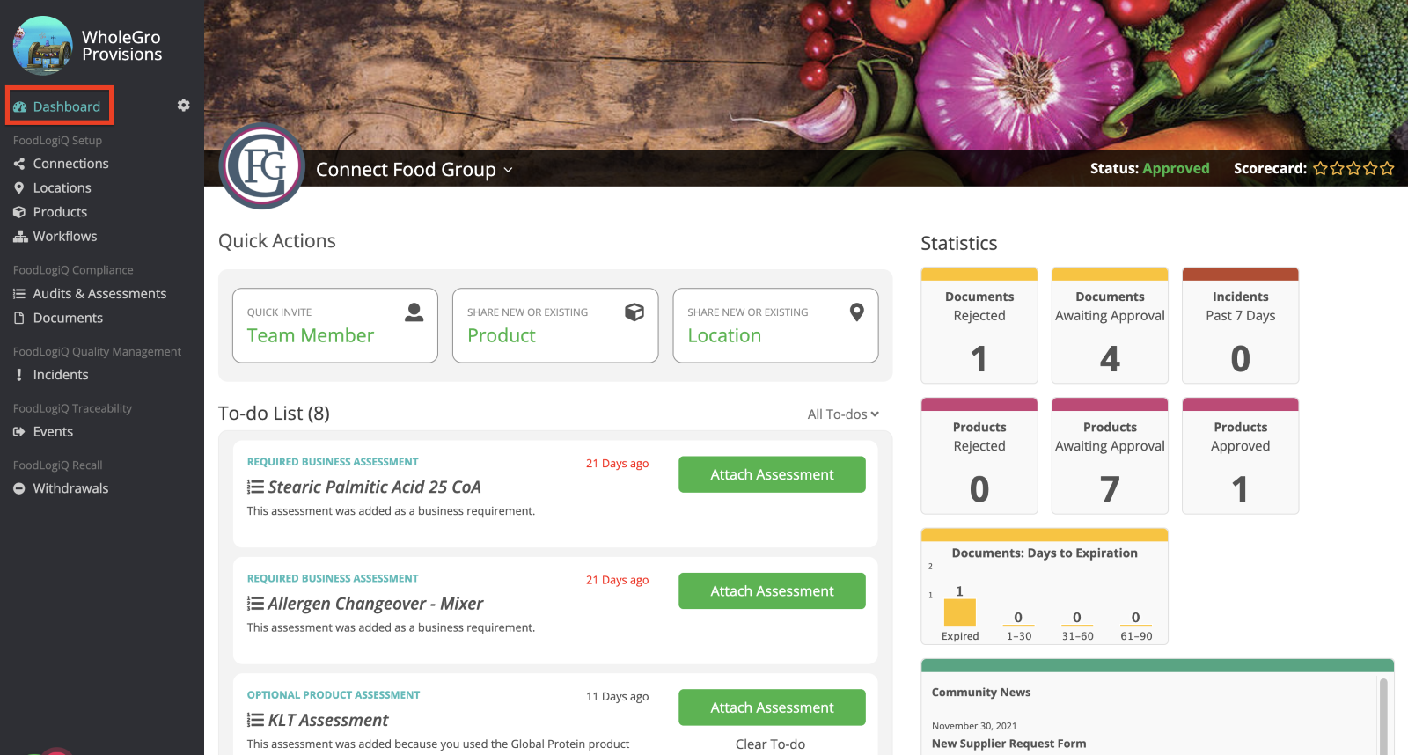Open Products Rejected statistic tile
This screenshot has width=1408, height=755.
pyautogui.click(x=979, y=456)
